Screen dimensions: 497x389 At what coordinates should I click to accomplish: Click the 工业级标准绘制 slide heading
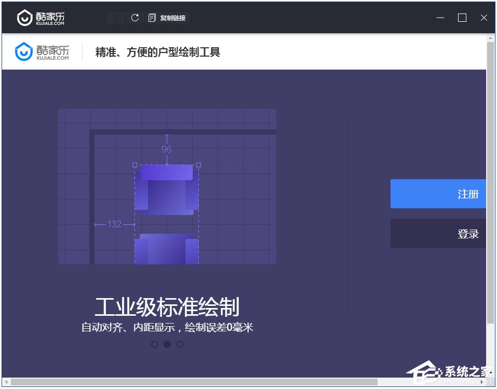coord(167,307)
